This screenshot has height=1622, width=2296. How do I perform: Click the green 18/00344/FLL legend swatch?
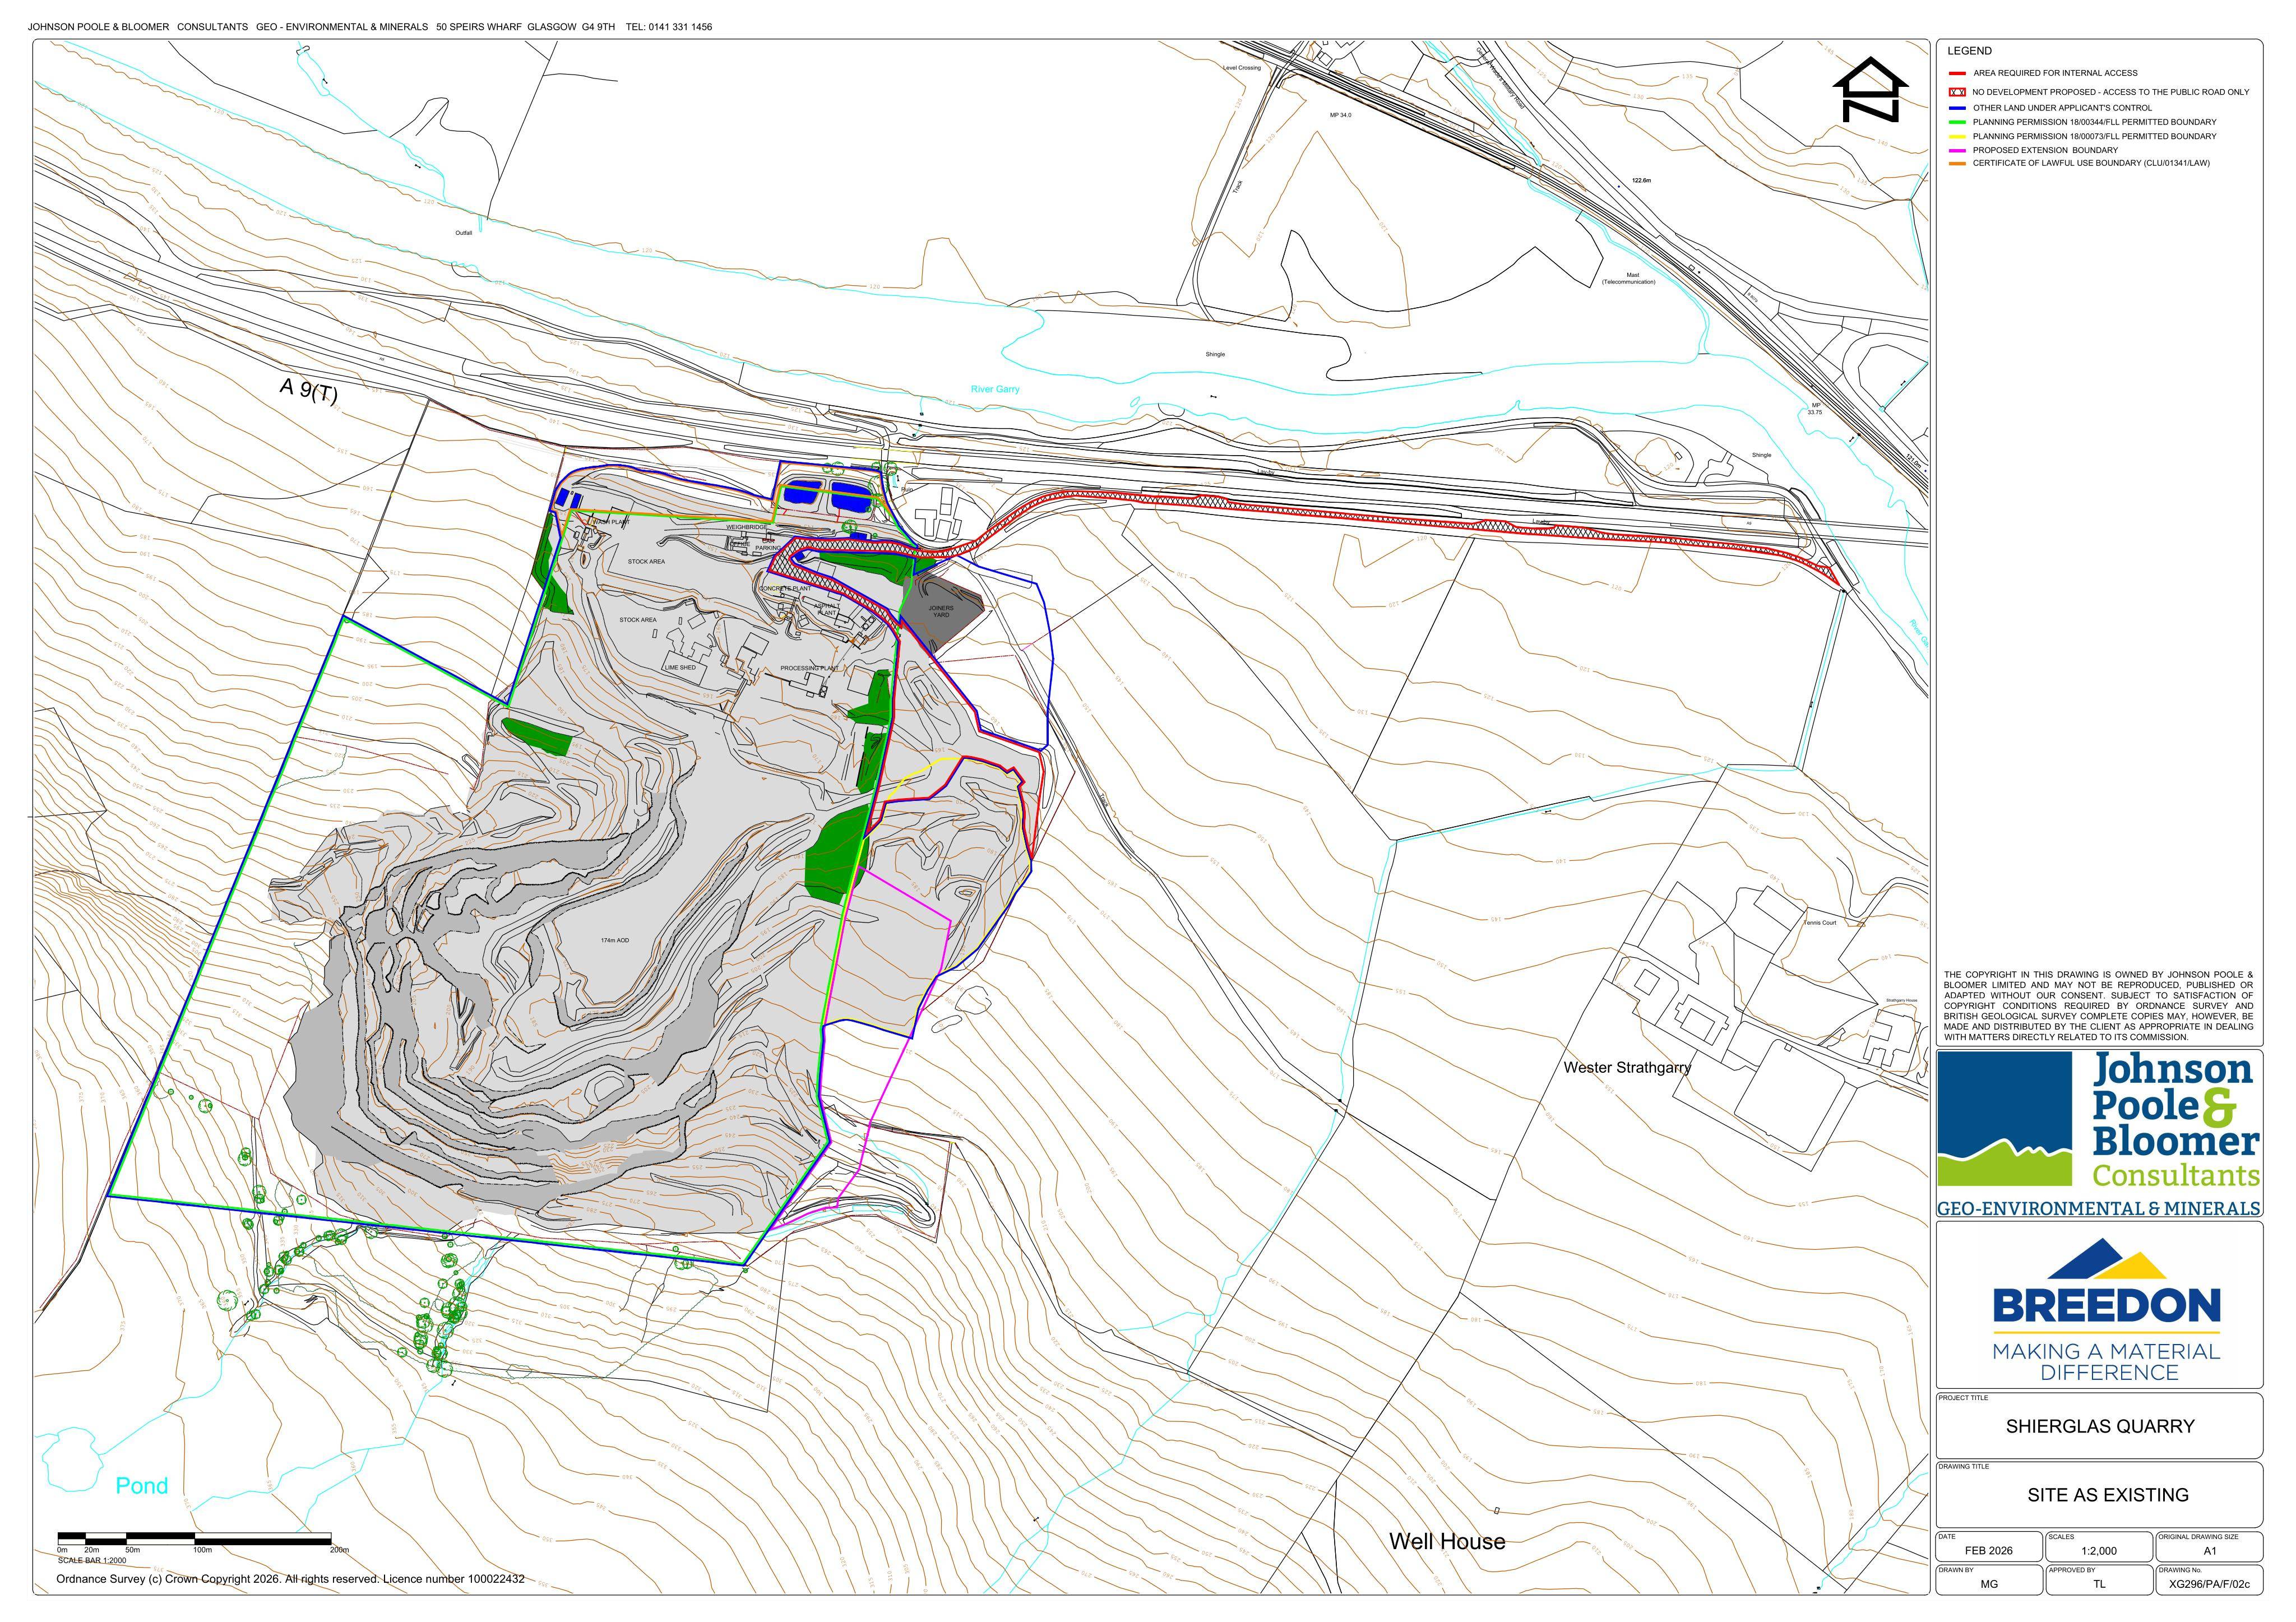(x=1957, y=122)
